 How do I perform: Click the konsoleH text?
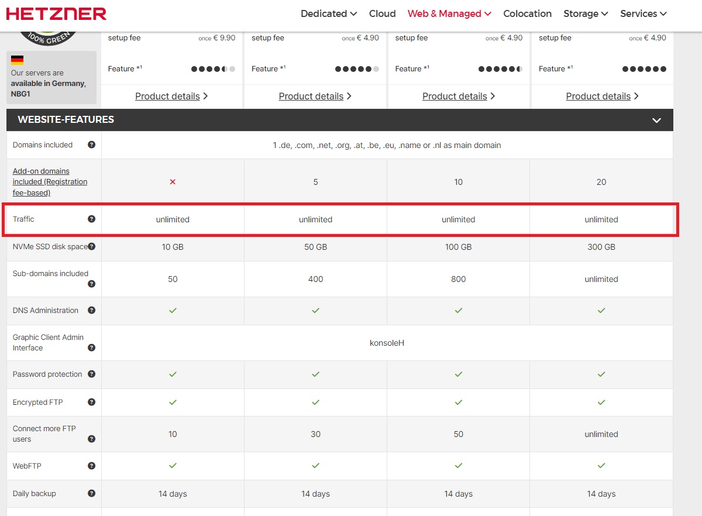coord(387,343)
